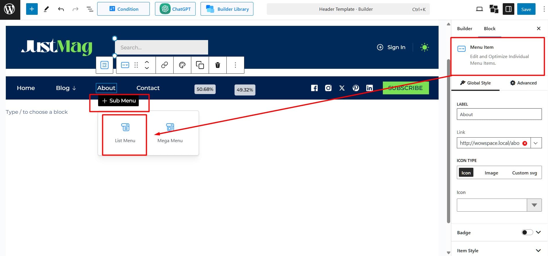This screenshot has height=256, width=548.
Task: Click the 50.68% column width badge
Action: point(205,89)
